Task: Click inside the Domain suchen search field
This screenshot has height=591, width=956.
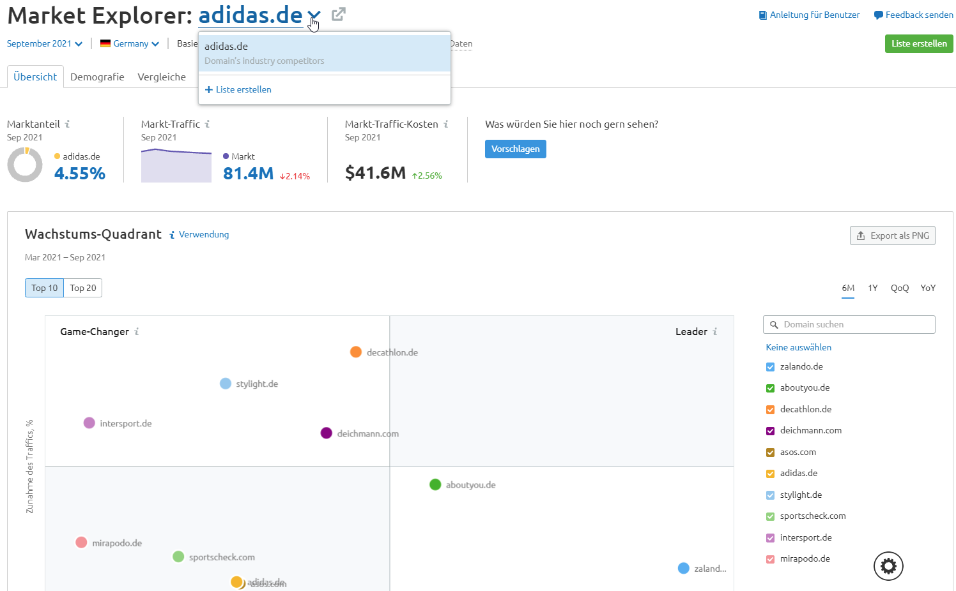Action: 844,324
